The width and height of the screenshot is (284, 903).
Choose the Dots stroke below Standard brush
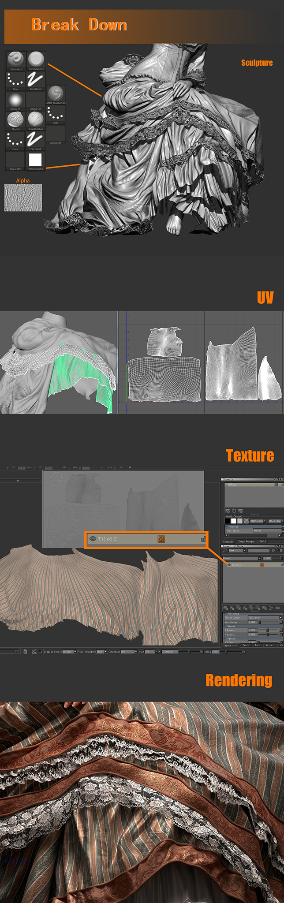coord(16,81)
